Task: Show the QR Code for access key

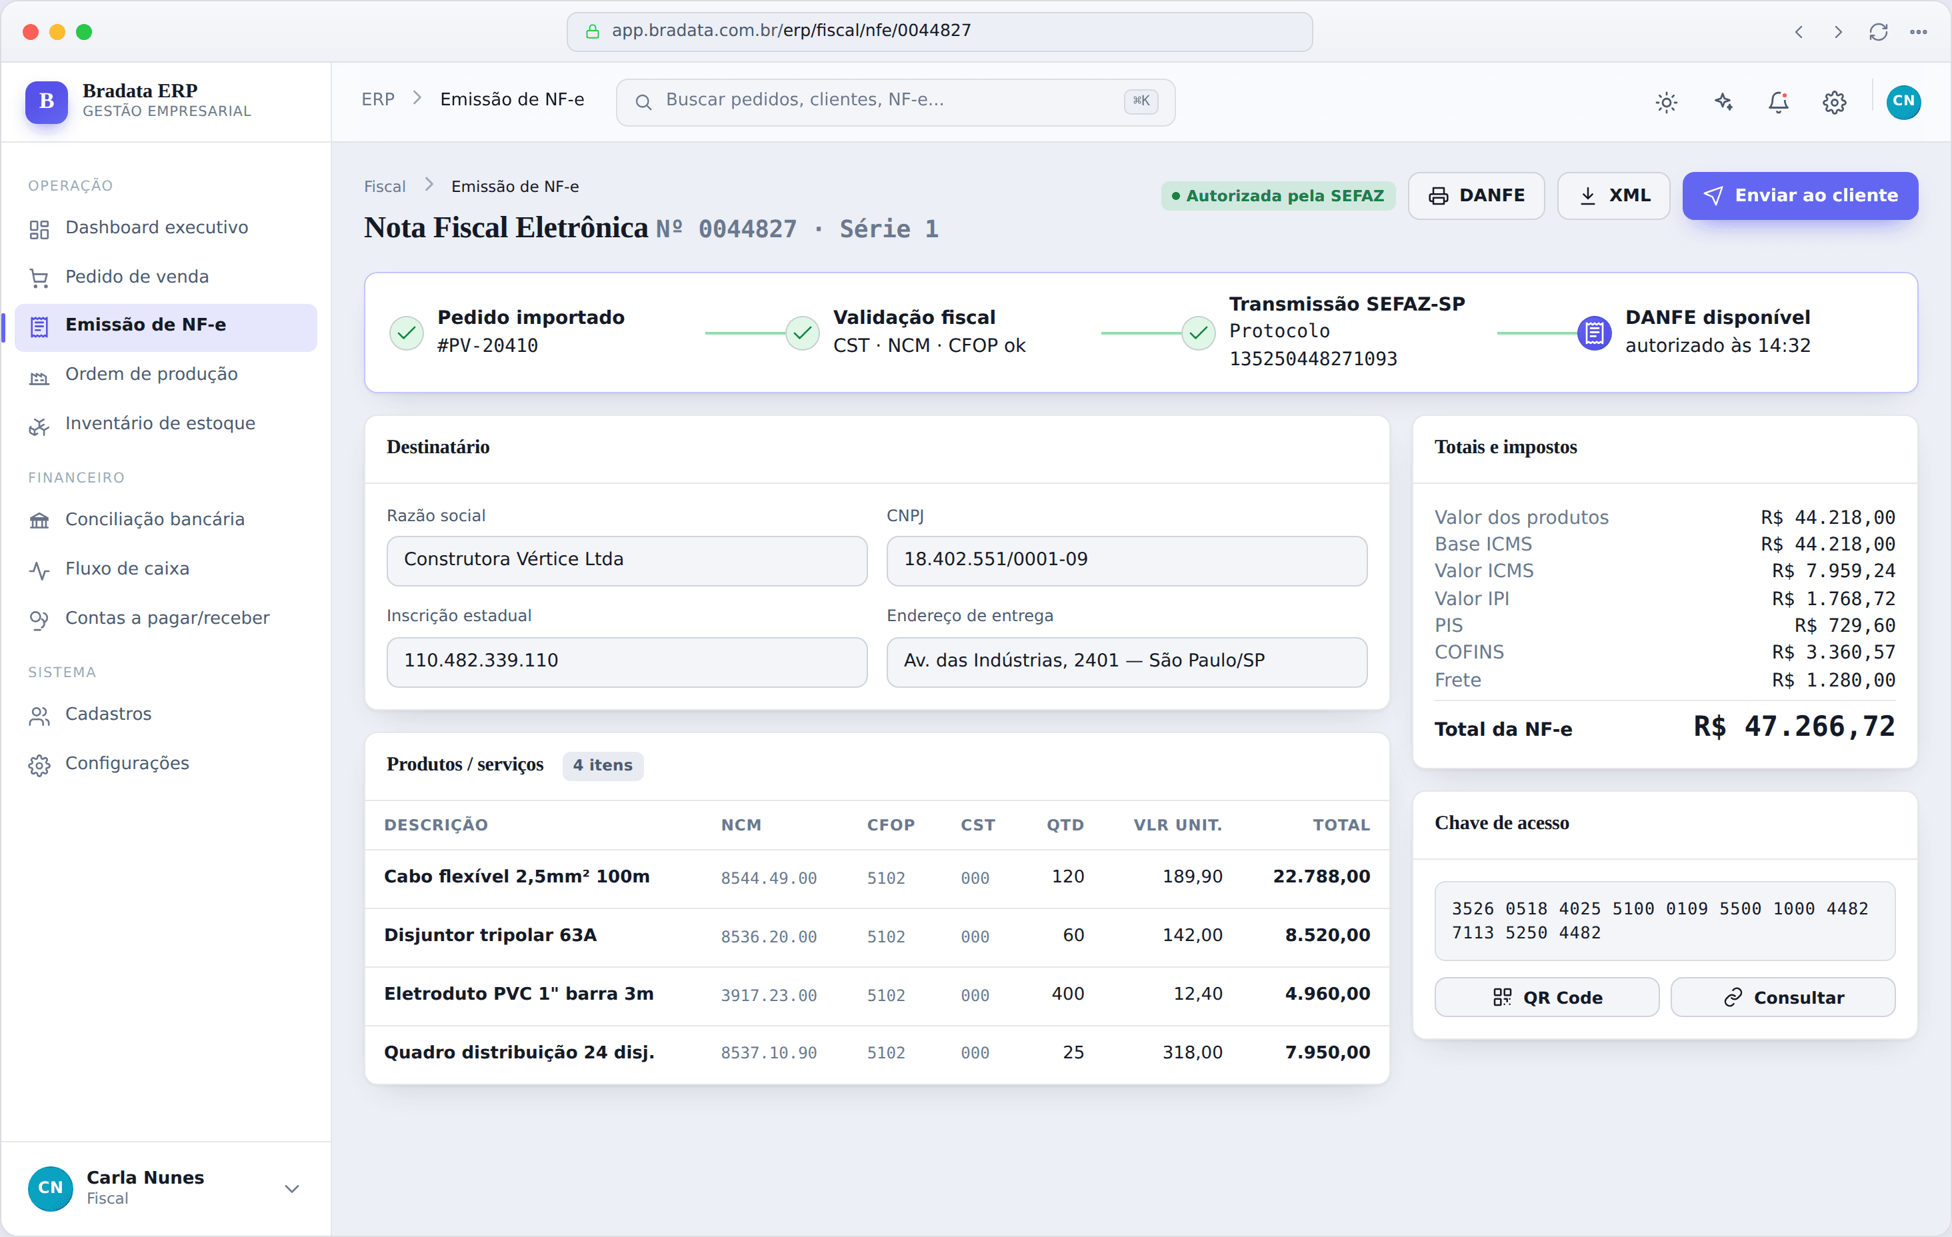Action: (x=1547, y=997)
